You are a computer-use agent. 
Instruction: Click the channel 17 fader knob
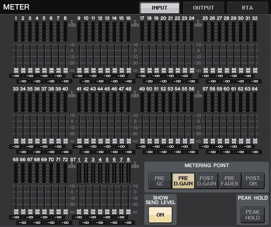point(143,71)
